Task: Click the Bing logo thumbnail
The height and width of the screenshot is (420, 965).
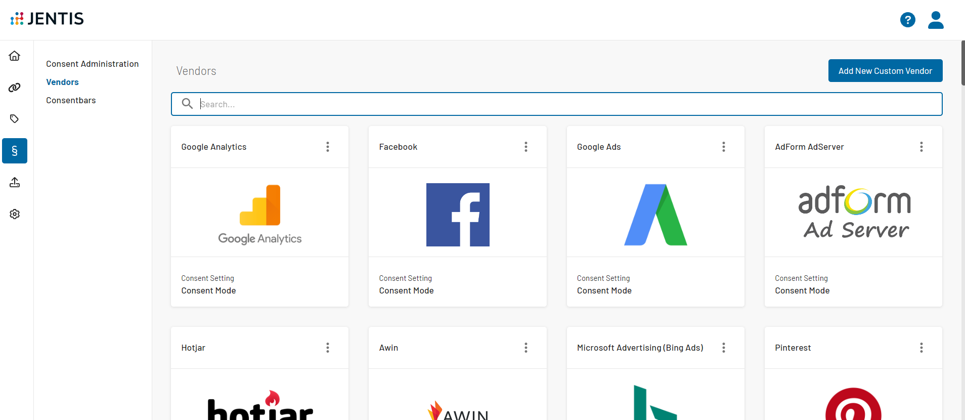Action: pyautogui.click(x=655, y=403)
